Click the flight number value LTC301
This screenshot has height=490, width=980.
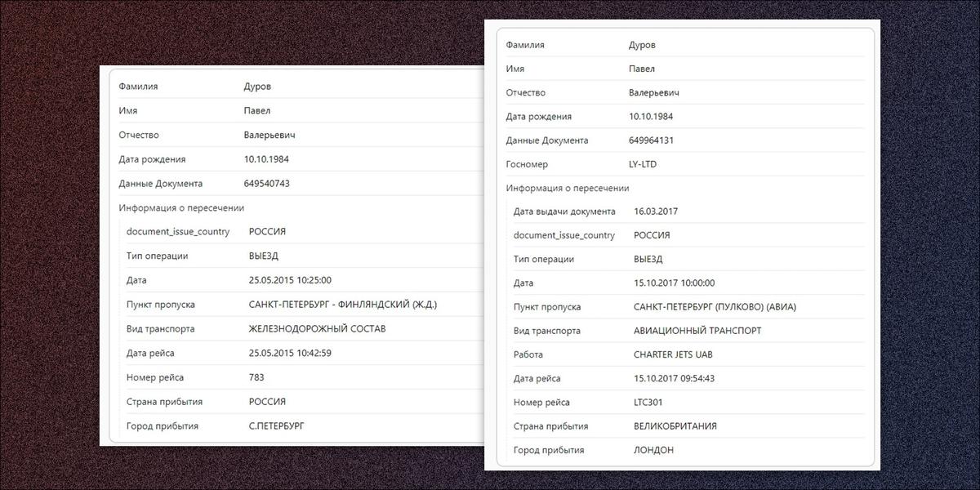click(651, 403)
